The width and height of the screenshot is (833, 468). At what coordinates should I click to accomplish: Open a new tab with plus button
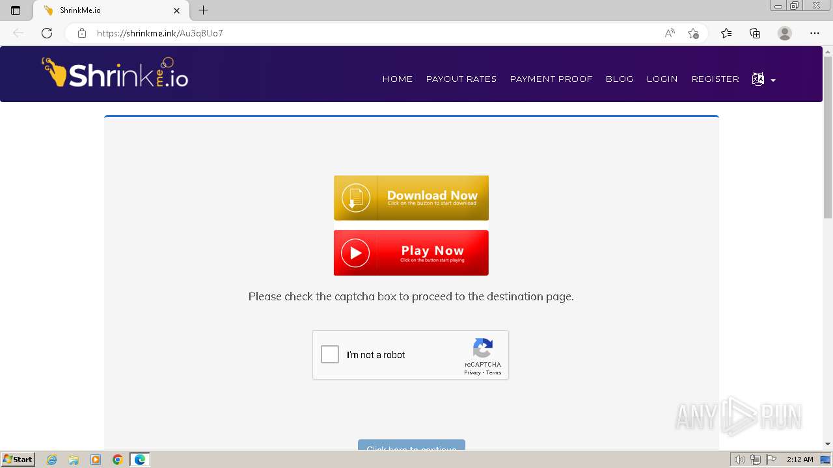(204, 10)
